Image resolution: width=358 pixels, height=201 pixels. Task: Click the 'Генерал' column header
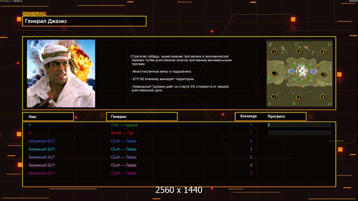click(142, 117)
